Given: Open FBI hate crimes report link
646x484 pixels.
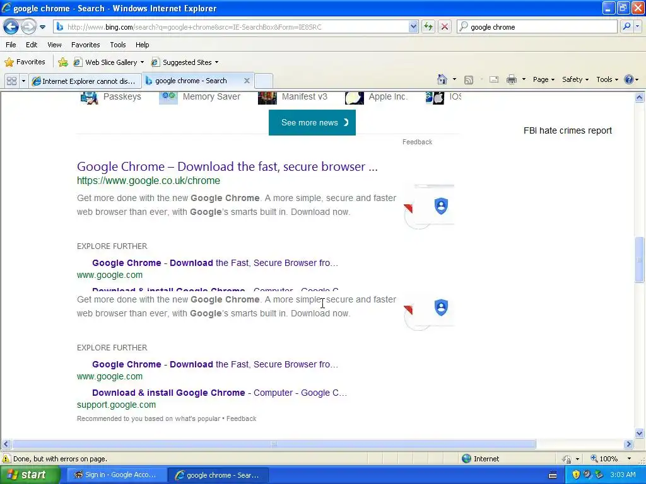Looking at the screenshot, I should click(x=567, y=130).
